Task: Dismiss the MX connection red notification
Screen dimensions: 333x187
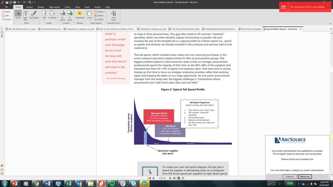Action: click(x=305, y=7)
